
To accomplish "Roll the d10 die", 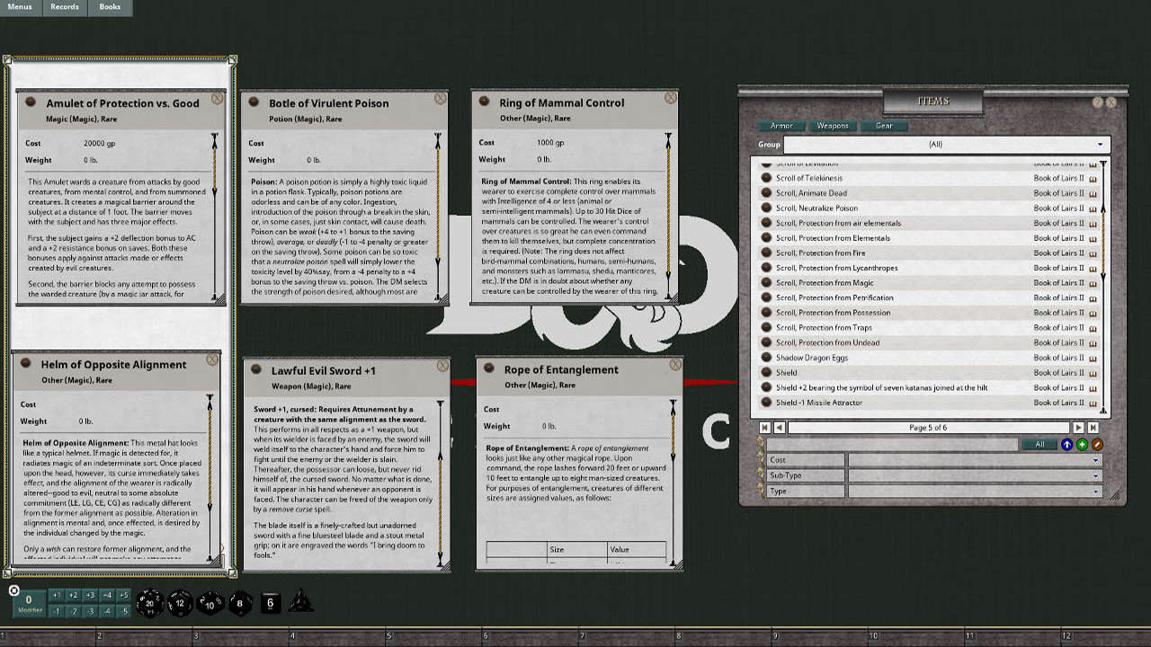I will tap(210, 604).
